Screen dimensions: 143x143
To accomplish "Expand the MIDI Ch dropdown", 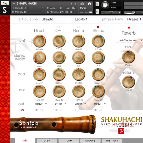I will tap(43, 12).
